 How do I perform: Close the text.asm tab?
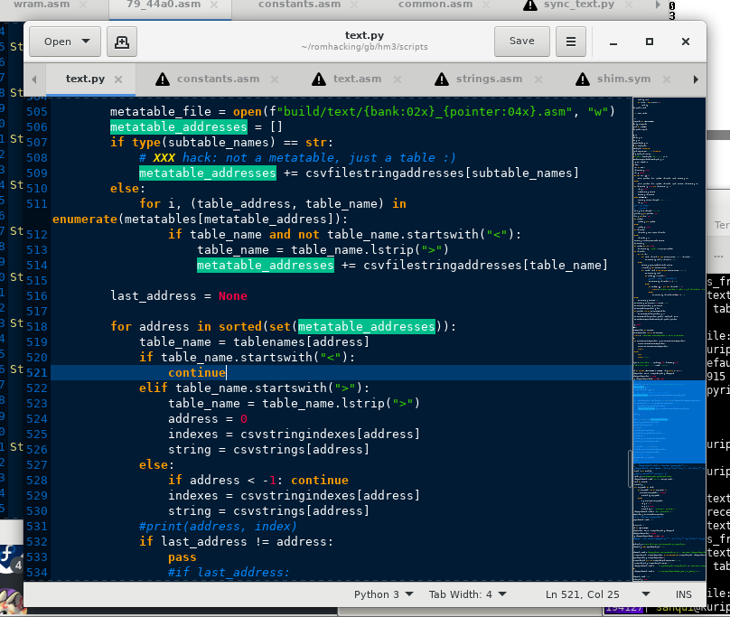click(398, 79)
